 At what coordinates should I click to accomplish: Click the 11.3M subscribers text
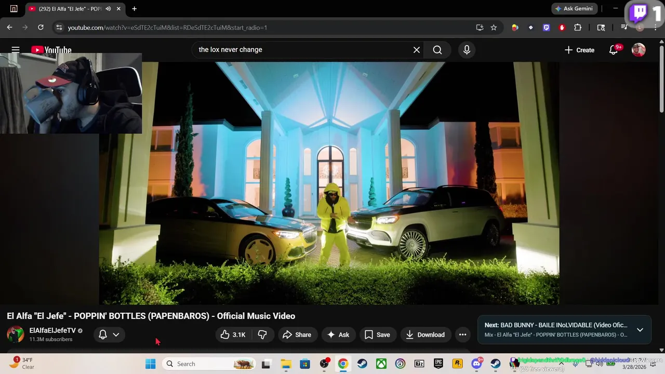click(51, 339)
